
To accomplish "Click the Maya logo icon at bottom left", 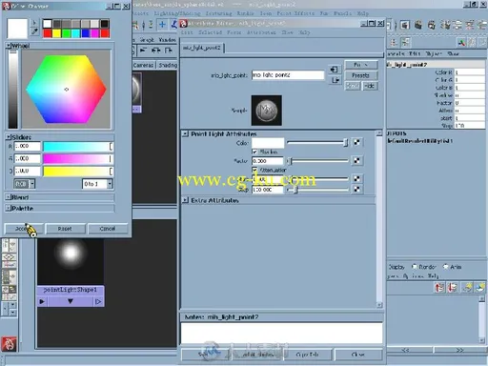I will (x=9, y=344).
